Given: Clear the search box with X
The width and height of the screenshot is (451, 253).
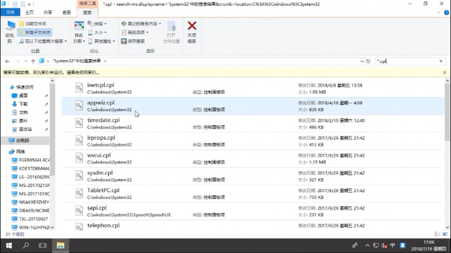Looking at the screenshot, I should 441,61.
